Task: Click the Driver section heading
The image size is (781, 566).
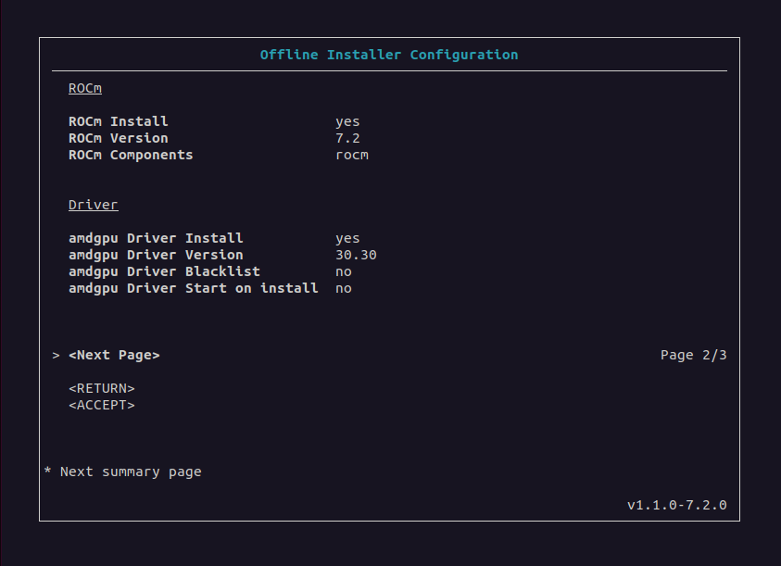Action: tap(93, 205)
